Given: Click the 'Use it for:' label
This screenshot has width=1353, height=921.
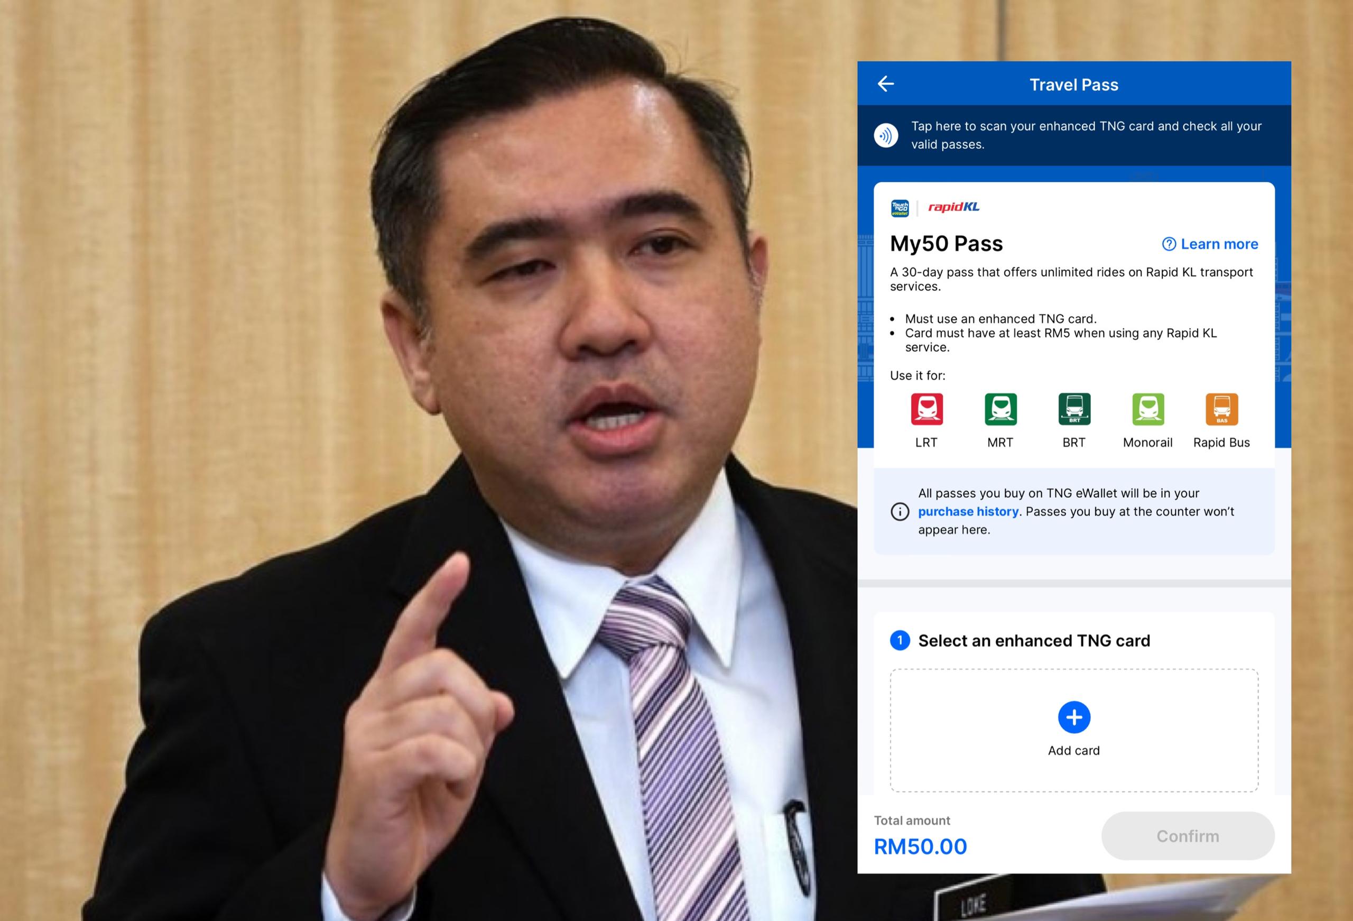Looking at the screenshot, I should point(918,376).
